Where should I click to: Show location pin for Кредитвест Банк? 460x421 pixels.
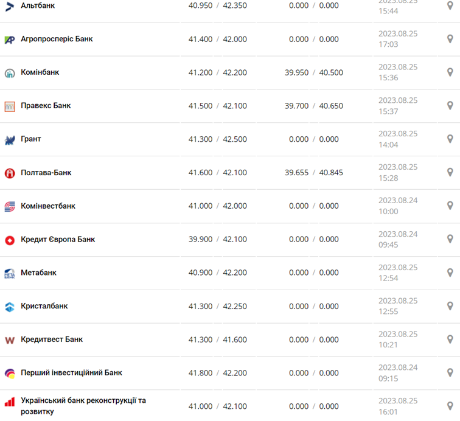pyautogui.click(x=450, y=339)
